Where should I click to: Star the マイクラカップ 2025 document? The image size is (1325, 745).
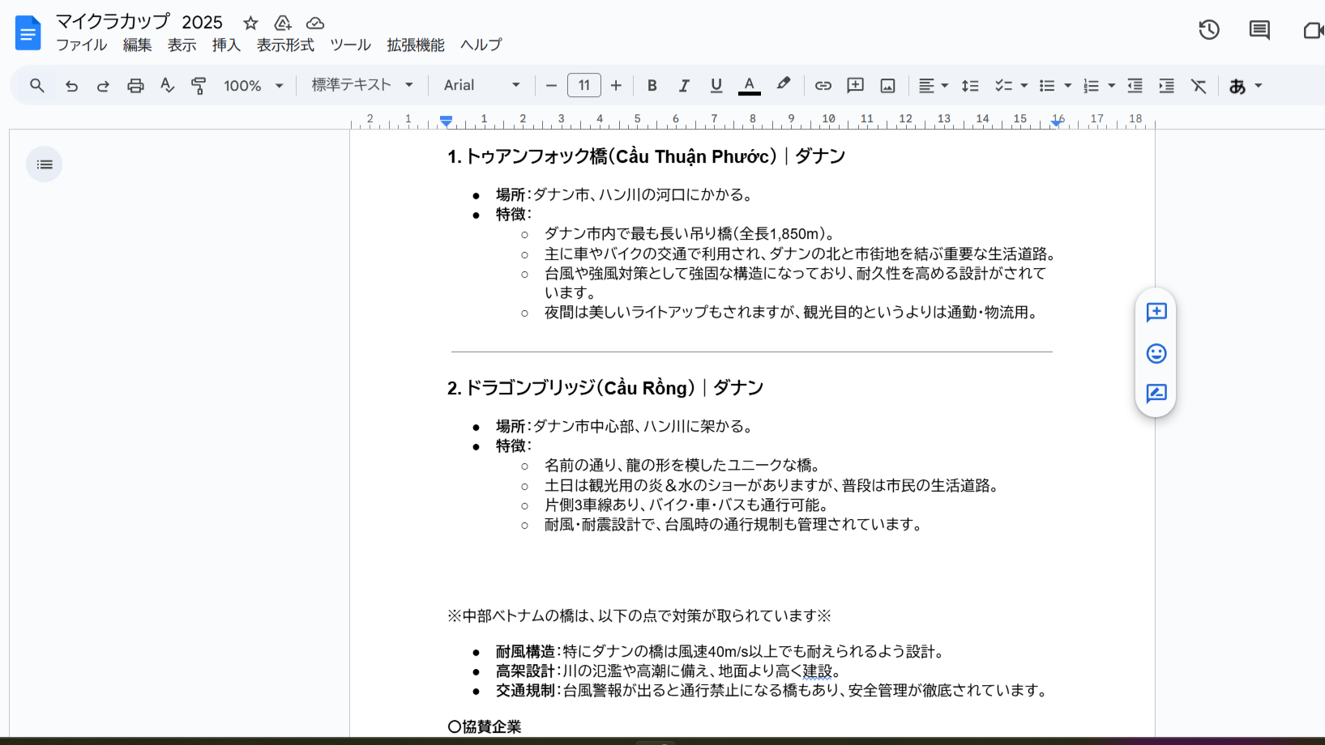250,23
